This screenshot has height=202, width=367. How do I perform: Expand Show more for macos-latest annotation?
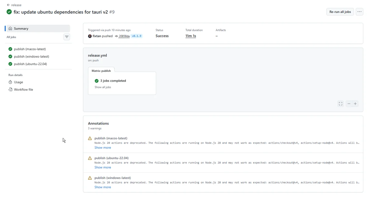pyautogui.click(x=102, y=148)
